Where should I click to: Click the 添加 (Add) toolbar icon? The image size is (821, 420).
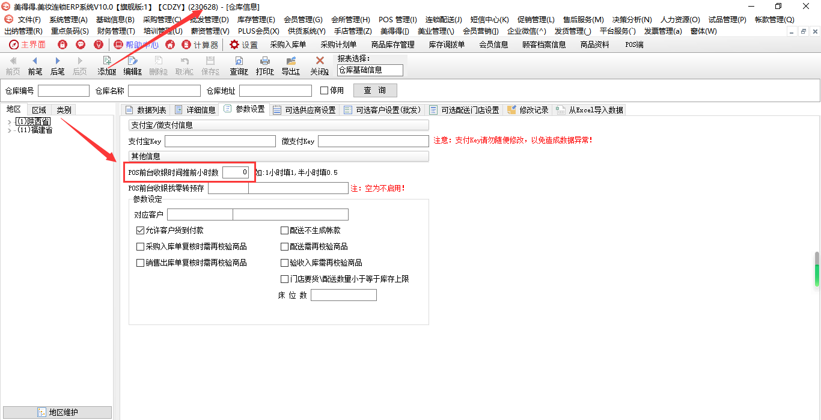[x=106, y=61]
